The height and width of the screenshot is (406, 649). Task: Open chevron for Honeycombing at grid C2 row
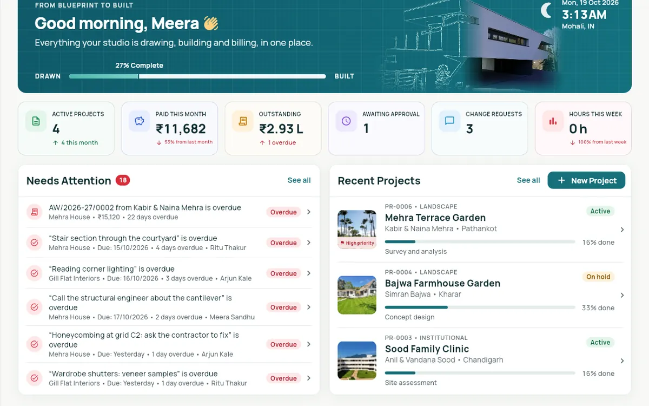click(309, 344)
